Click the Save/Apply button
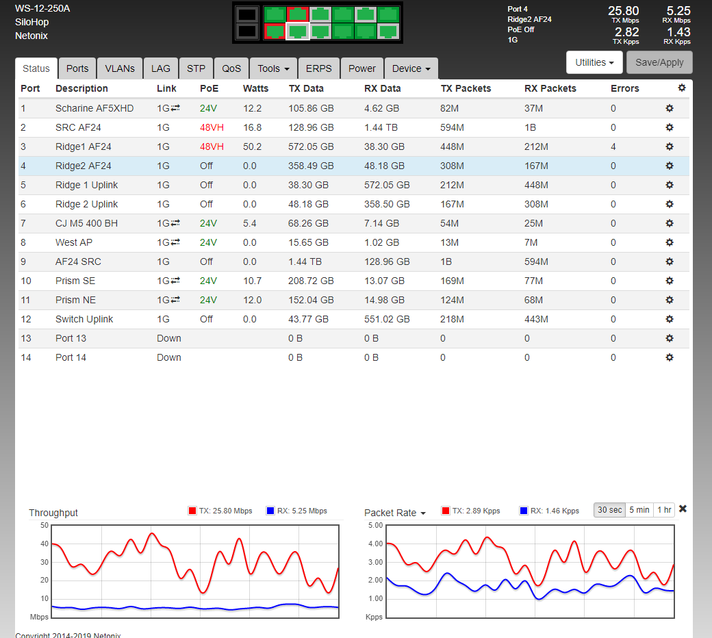 pyautogui.click(x=659, y=62)
